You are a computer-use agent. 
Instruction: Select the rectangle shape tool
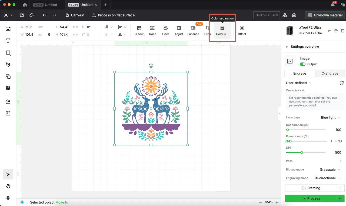[x=8, y=53]
